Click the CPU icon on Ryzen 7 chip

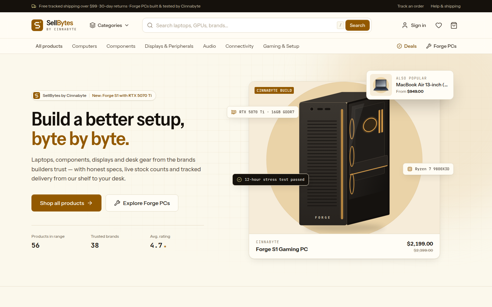410,169
